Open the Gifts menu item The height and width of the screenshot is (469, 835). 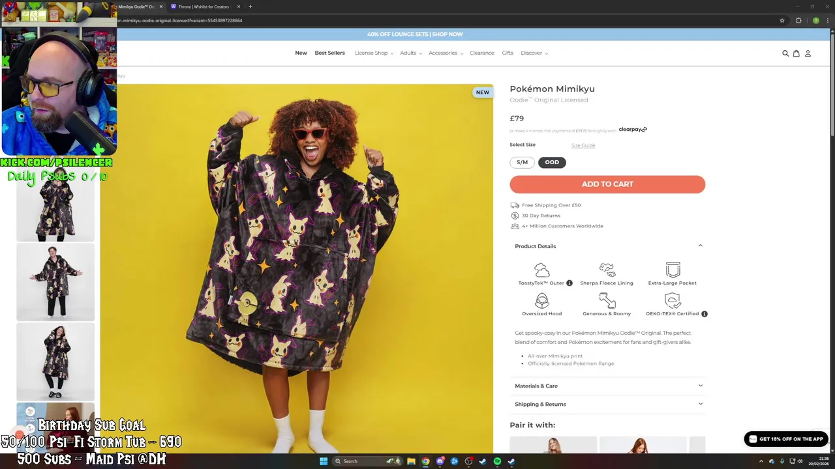[508, 53]
